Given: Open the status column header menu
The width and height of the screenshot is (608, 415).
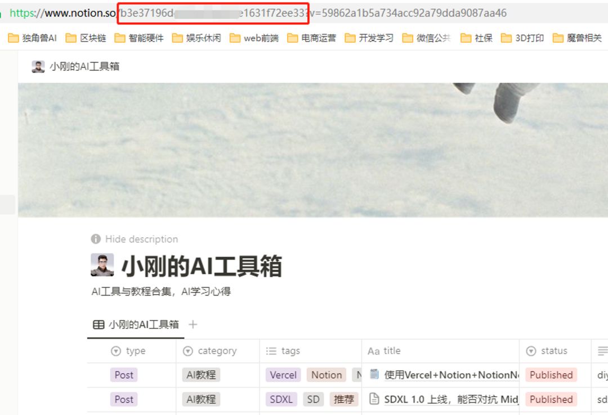Looking at the screenshot, I should coord(554,351).
